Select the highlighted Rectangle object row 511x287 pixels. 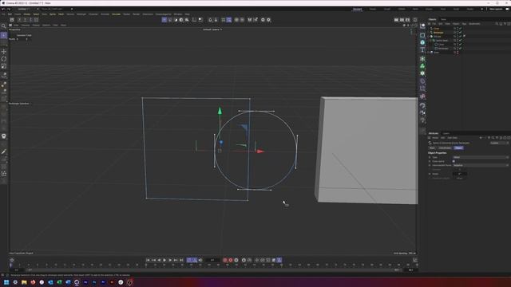point(438,33)
